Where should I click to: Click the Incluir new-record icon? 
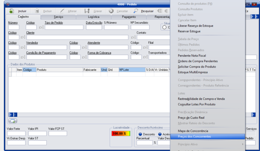[x=12, y=11]
